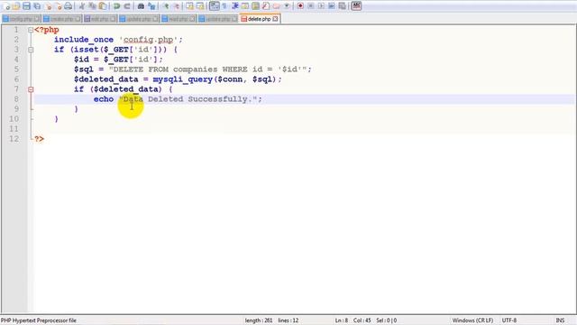Image resolution: width=577 pixels, height=325 pixels.
Task: Copy selection using the Copy icon
Action: [92, 6]
